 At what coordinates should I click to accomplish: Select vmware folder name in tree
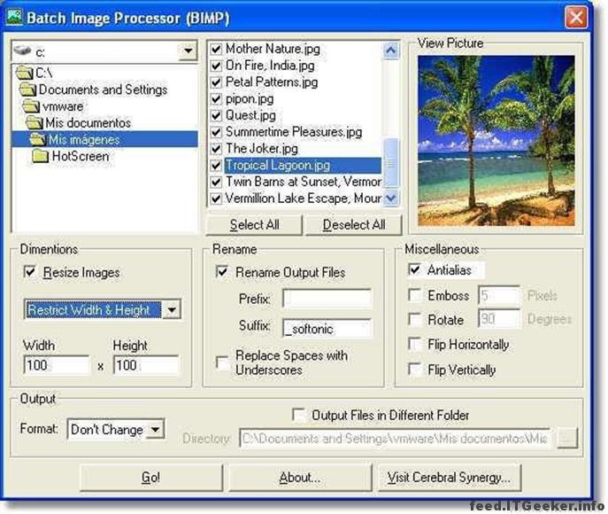63,106
